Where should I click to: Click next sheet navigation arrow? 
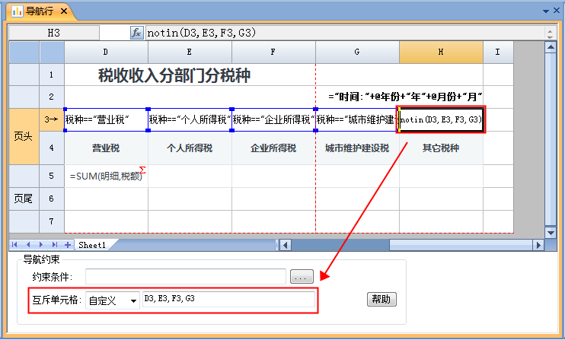43,245
